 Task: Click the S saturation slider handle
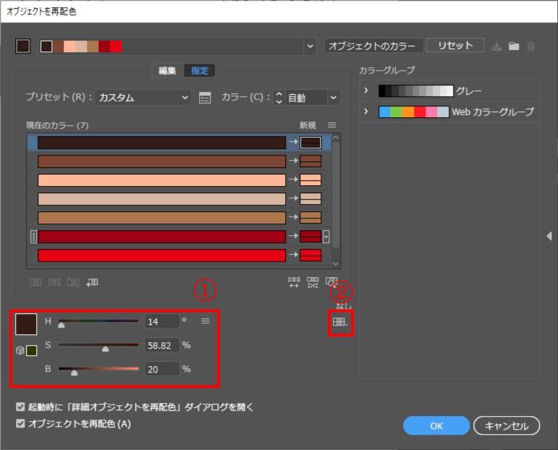pos(106,349)
